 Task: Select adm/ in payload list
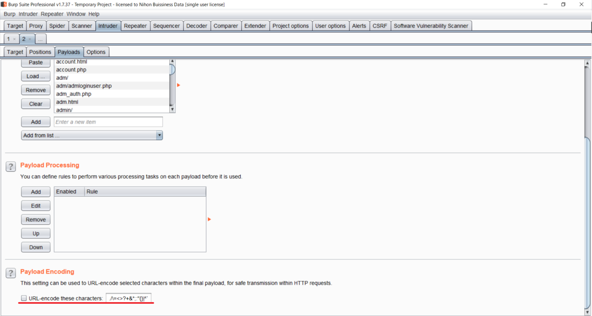click(111, 78)
